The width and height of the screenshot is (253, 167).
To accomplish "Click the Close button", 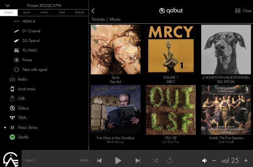I will coord(243,11).
